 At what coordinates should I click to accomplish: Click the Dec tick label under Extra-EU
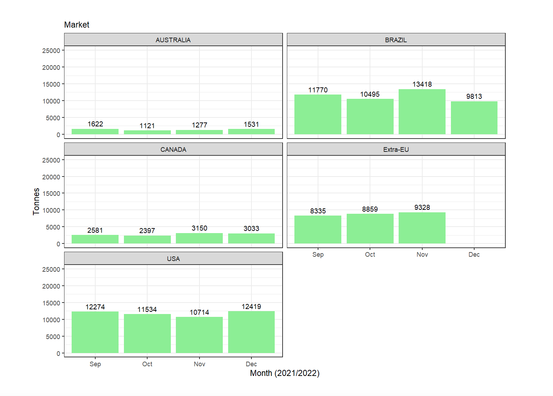(474, 254)
